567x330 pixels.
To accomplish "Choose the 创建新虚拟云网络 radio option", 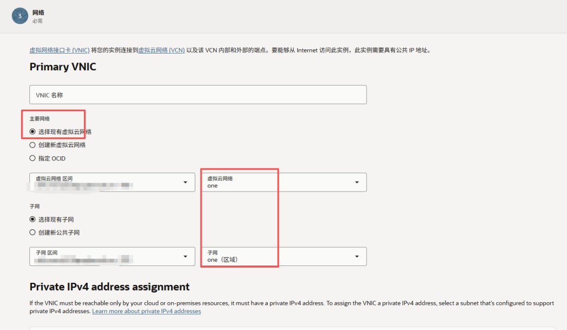I will [x=33, y=145].
